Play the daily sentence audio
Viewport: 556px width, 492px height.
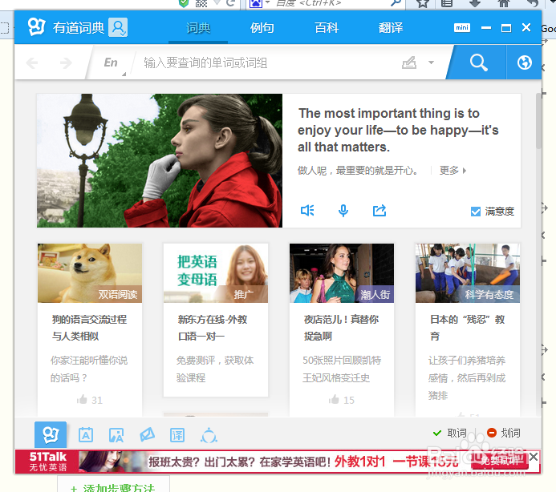307,211
